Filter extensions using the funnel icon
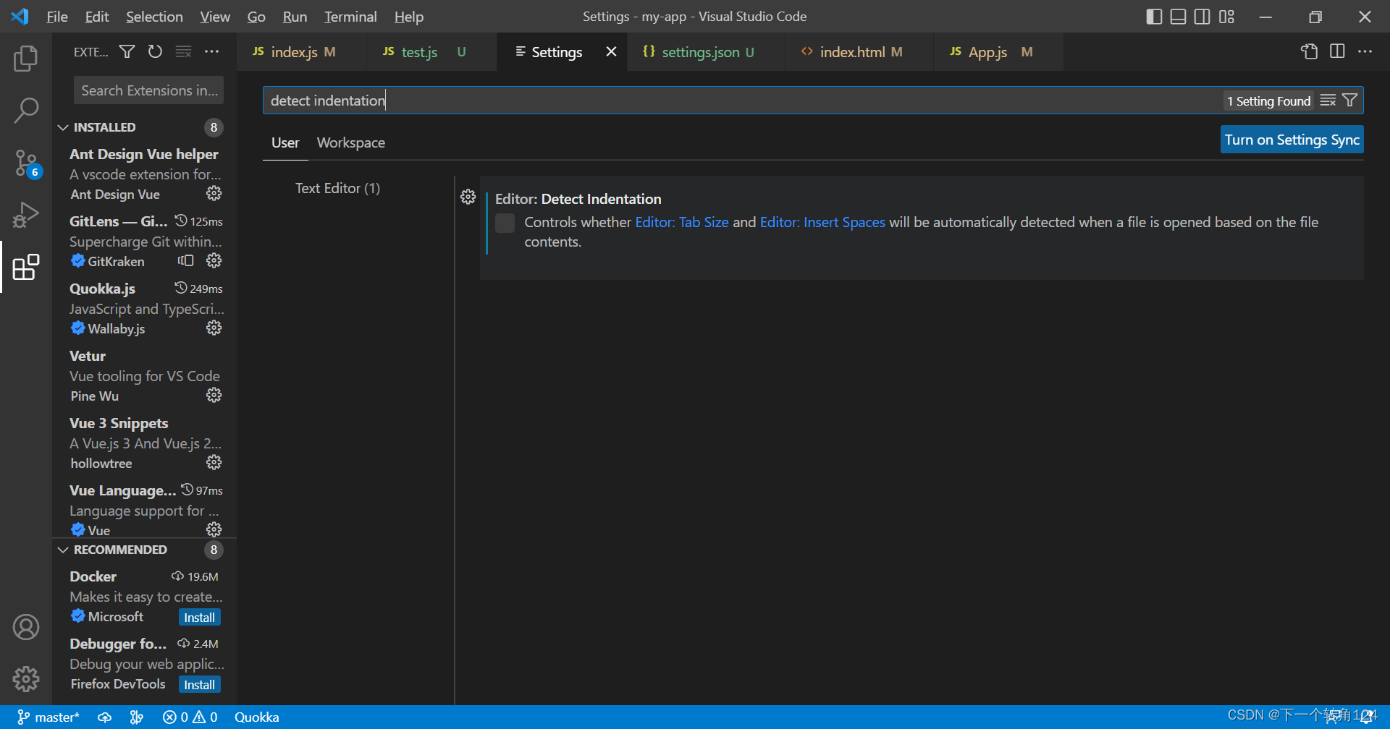Viewport: 1390px width, 729px height. pyautogui.click(x=127, y=51)
